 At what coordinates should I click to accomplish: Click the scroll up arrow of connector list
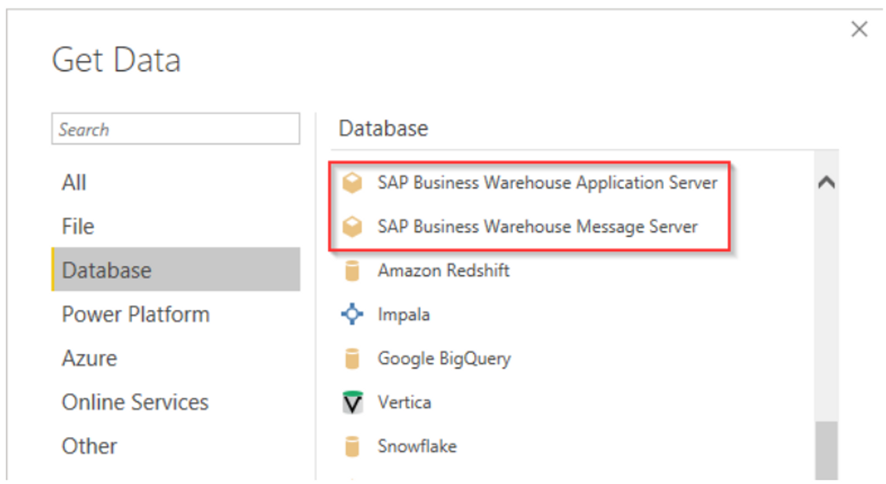pyautogui.click(x=826, y=183)
